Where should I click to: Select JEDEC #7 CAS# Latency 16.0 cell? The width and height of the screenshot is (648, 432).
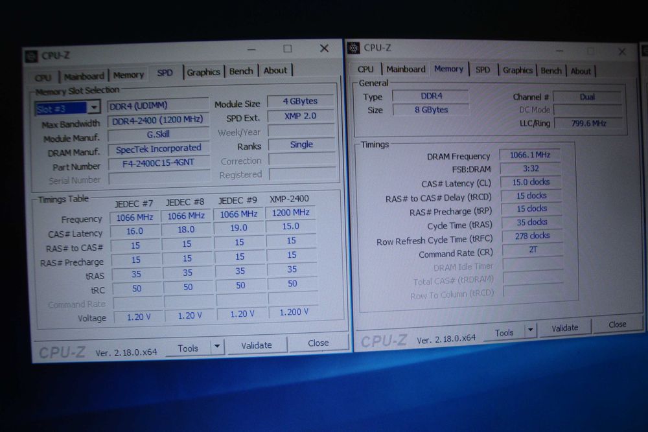135,231
